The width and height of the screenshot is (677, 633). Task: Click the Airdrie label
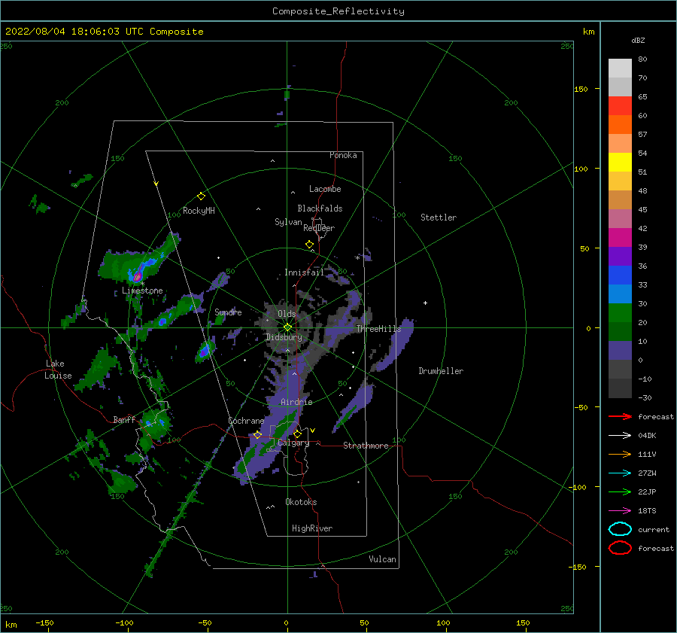click(296, 402)
